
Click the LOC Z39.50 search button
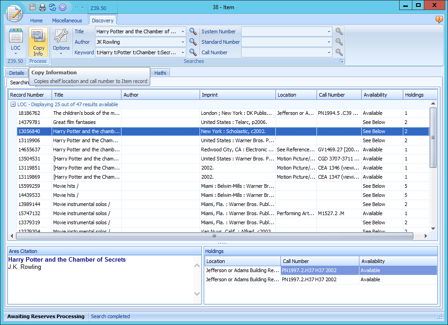pos(16,42)
